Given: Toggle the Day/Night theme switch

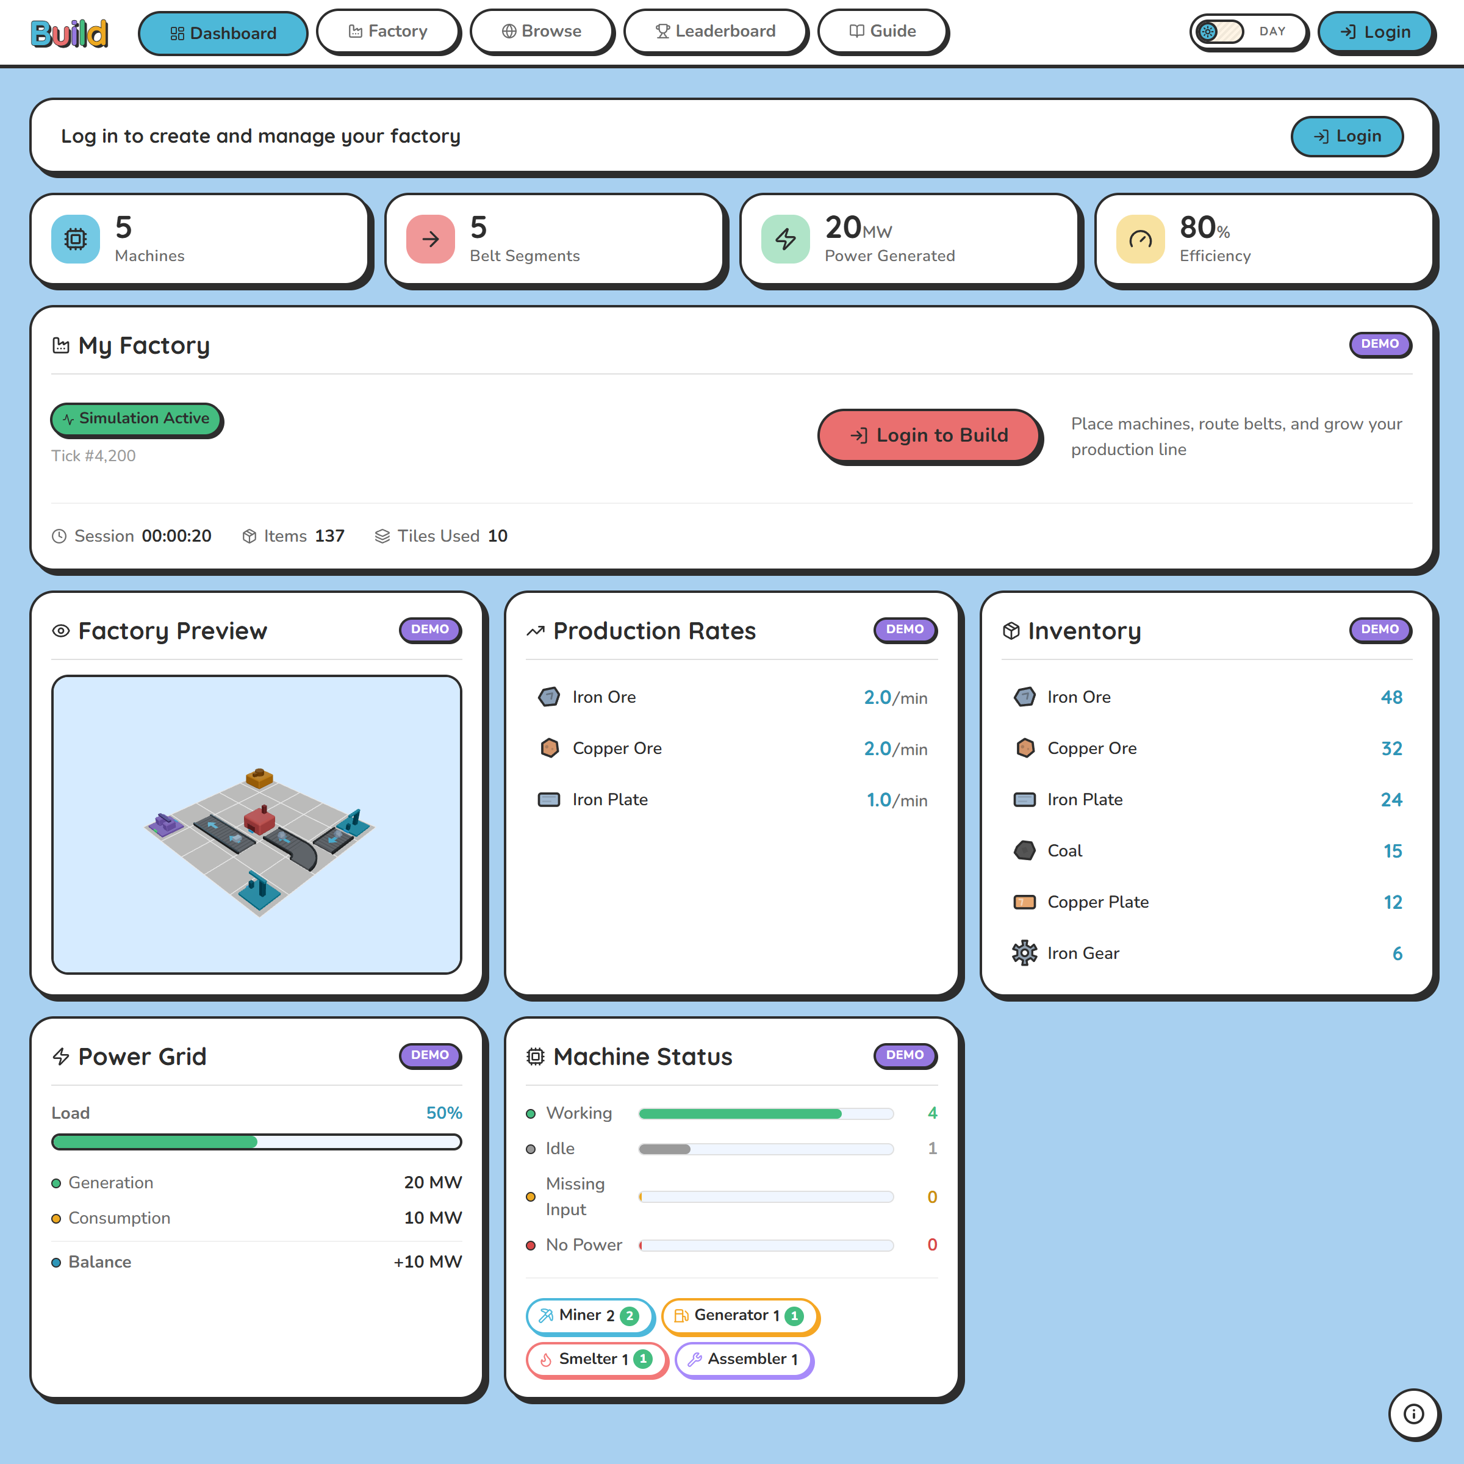Looking at the screenshot, I should point(1249,32).
